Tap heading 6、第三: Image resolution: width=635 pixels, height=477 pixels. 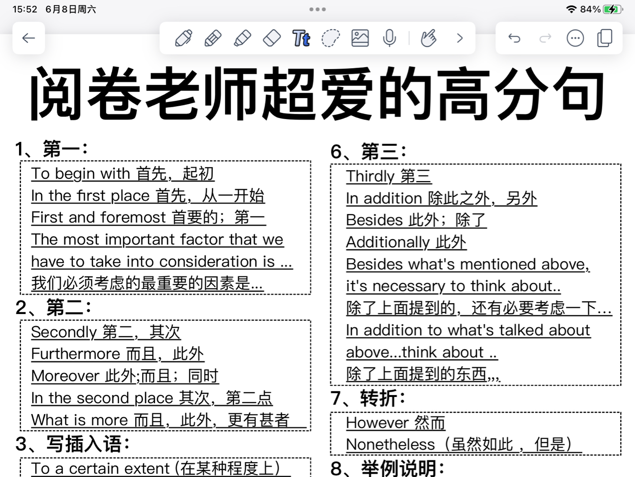368,152
